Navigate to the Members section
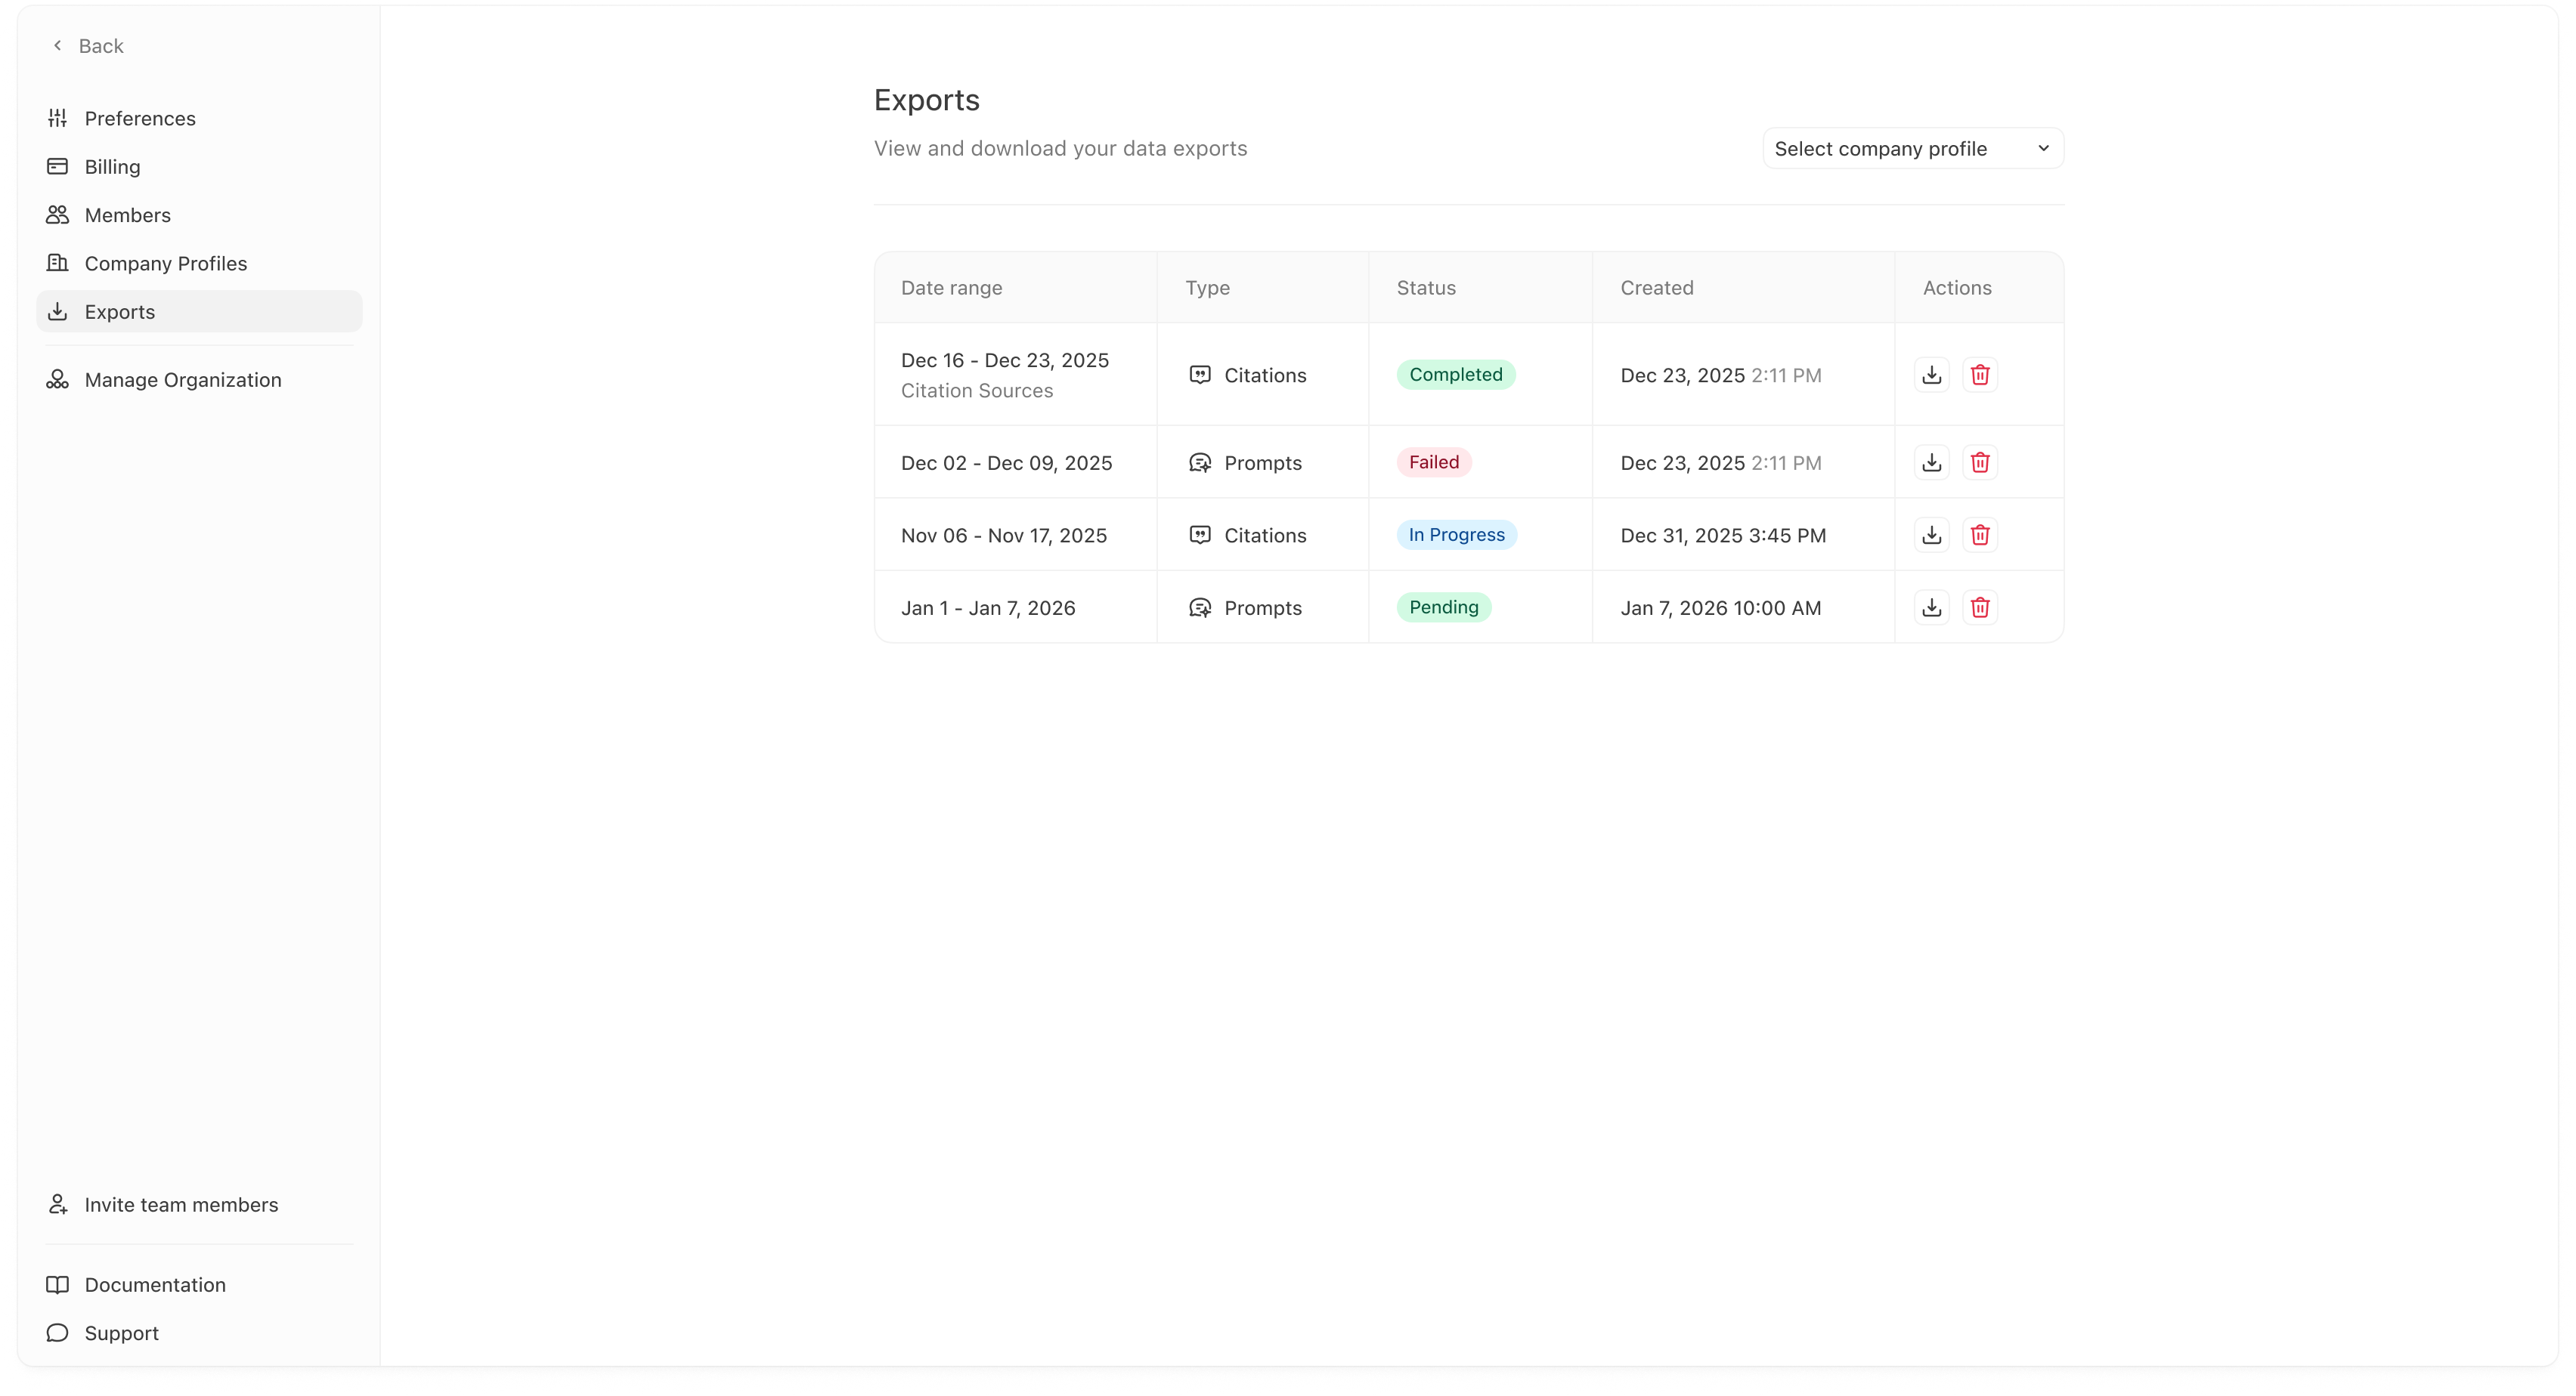This screenshot has width=2576, height=1396. 127,216
